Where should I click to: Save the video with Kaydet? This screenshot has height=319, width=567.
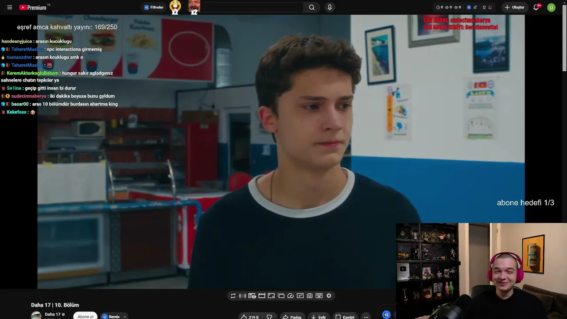pyautogui.click(x=345, y=317)
